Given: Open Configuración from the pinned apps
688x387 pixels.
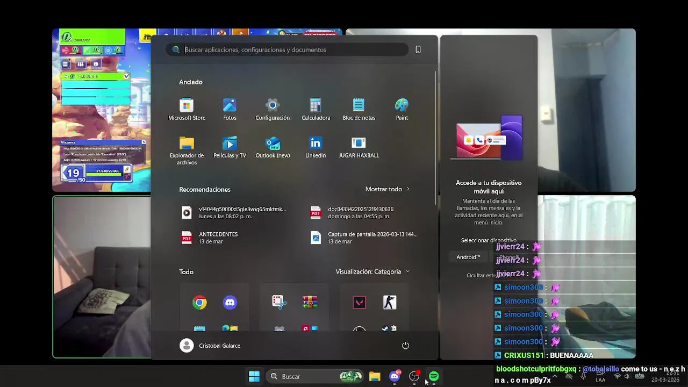Looking at the screenshot, I should (x=273, y=110).
